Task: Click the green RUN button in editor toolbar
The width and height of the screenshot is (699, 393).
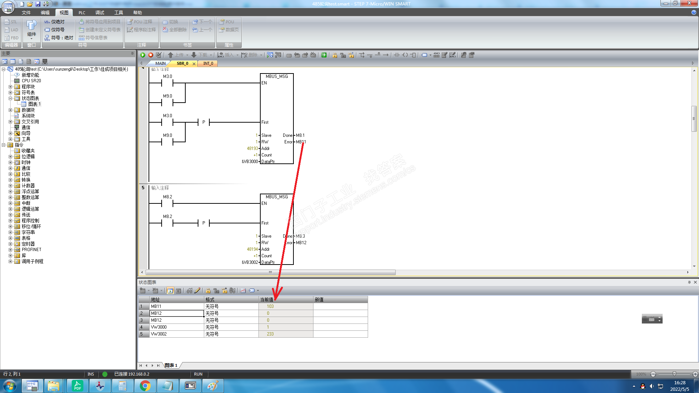Action: point(143,55)
